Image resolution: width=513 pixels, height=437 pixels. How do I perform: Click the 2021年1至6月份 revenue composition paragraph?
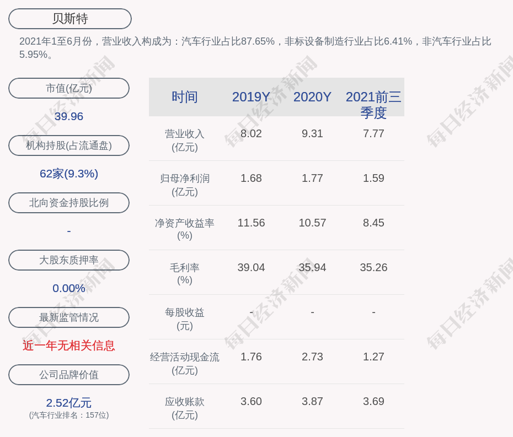[255, 48]
